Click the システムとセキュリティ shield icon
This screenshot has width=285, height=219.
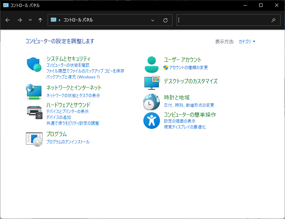click(x=34, y=65)
